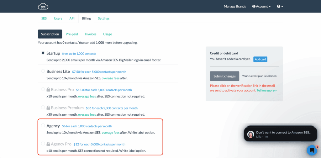
Task: Click the 'Credit or debit card' heading
Action: pos(224,53)
